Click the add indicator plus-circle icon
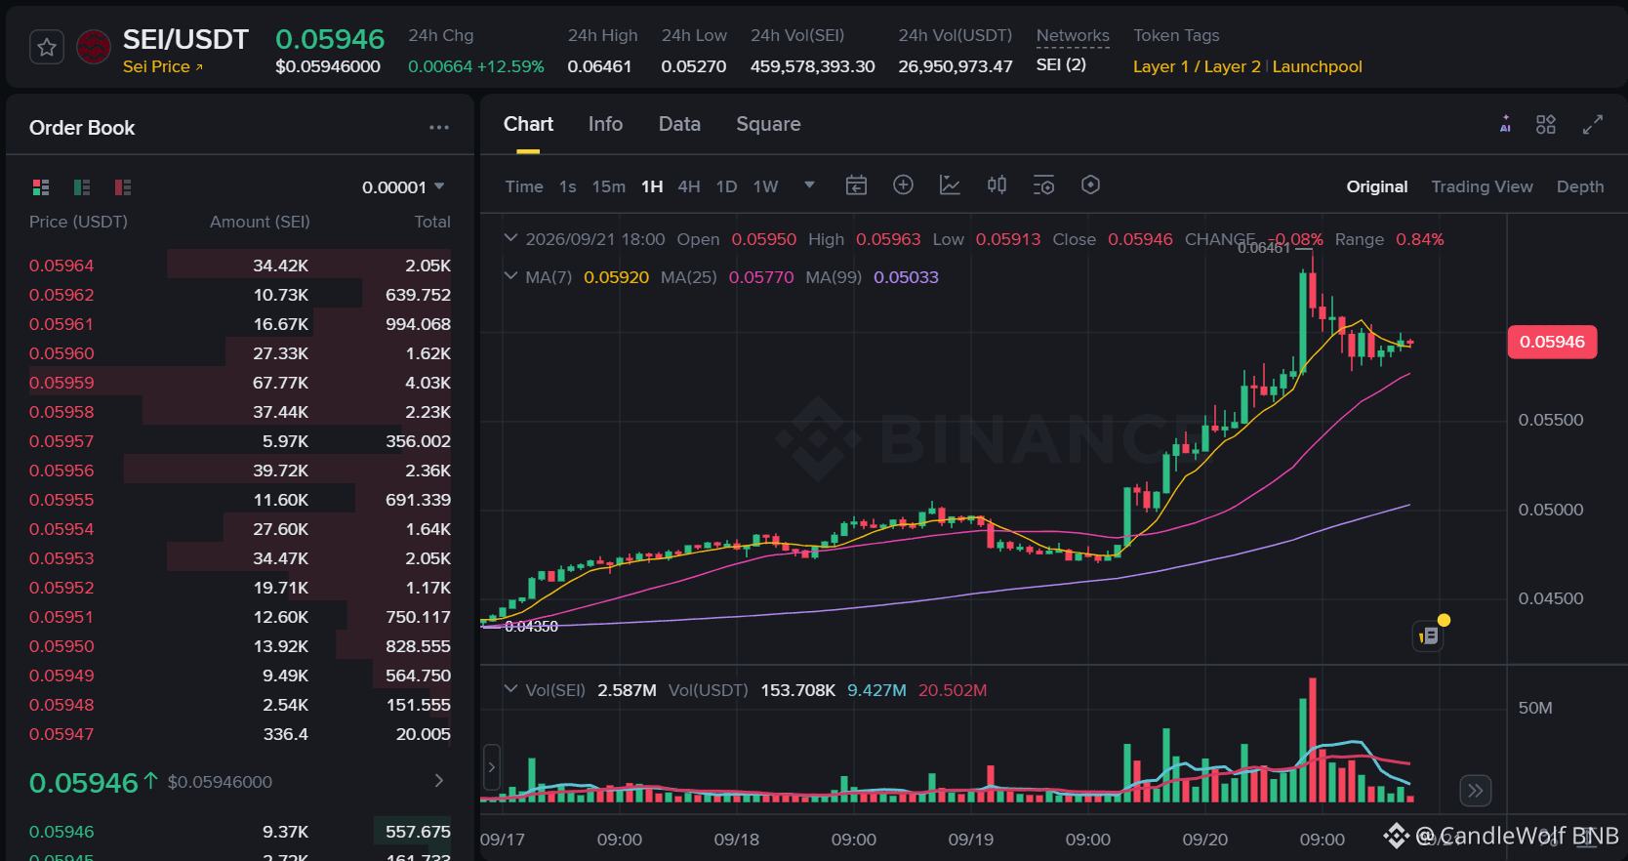Screen dimensions: 1628x861 pyautogui.click(x=903, y=185)
